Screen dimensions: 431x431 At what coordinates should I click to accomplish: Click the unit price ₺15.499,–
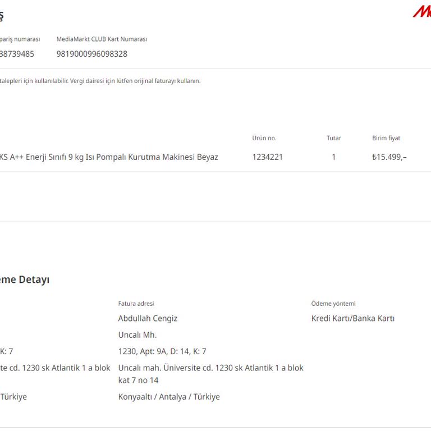tap(389, 157)
